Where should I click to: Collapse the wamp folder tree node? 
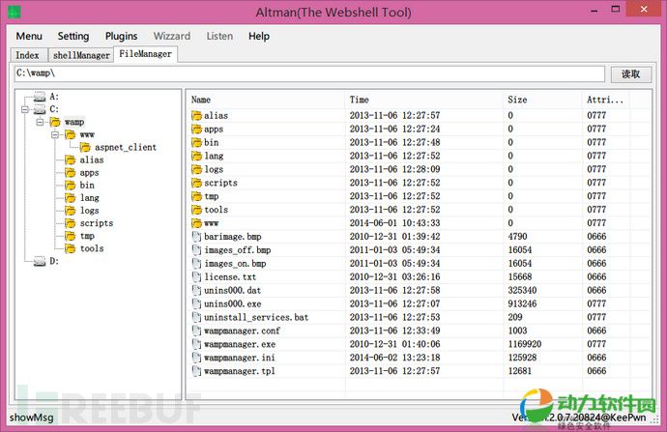pyautogui.click(x=41, y=123)
